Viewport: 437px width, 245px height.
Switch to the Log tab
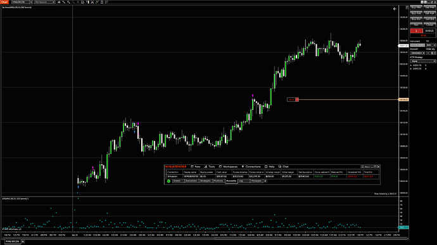coord(244,181)
